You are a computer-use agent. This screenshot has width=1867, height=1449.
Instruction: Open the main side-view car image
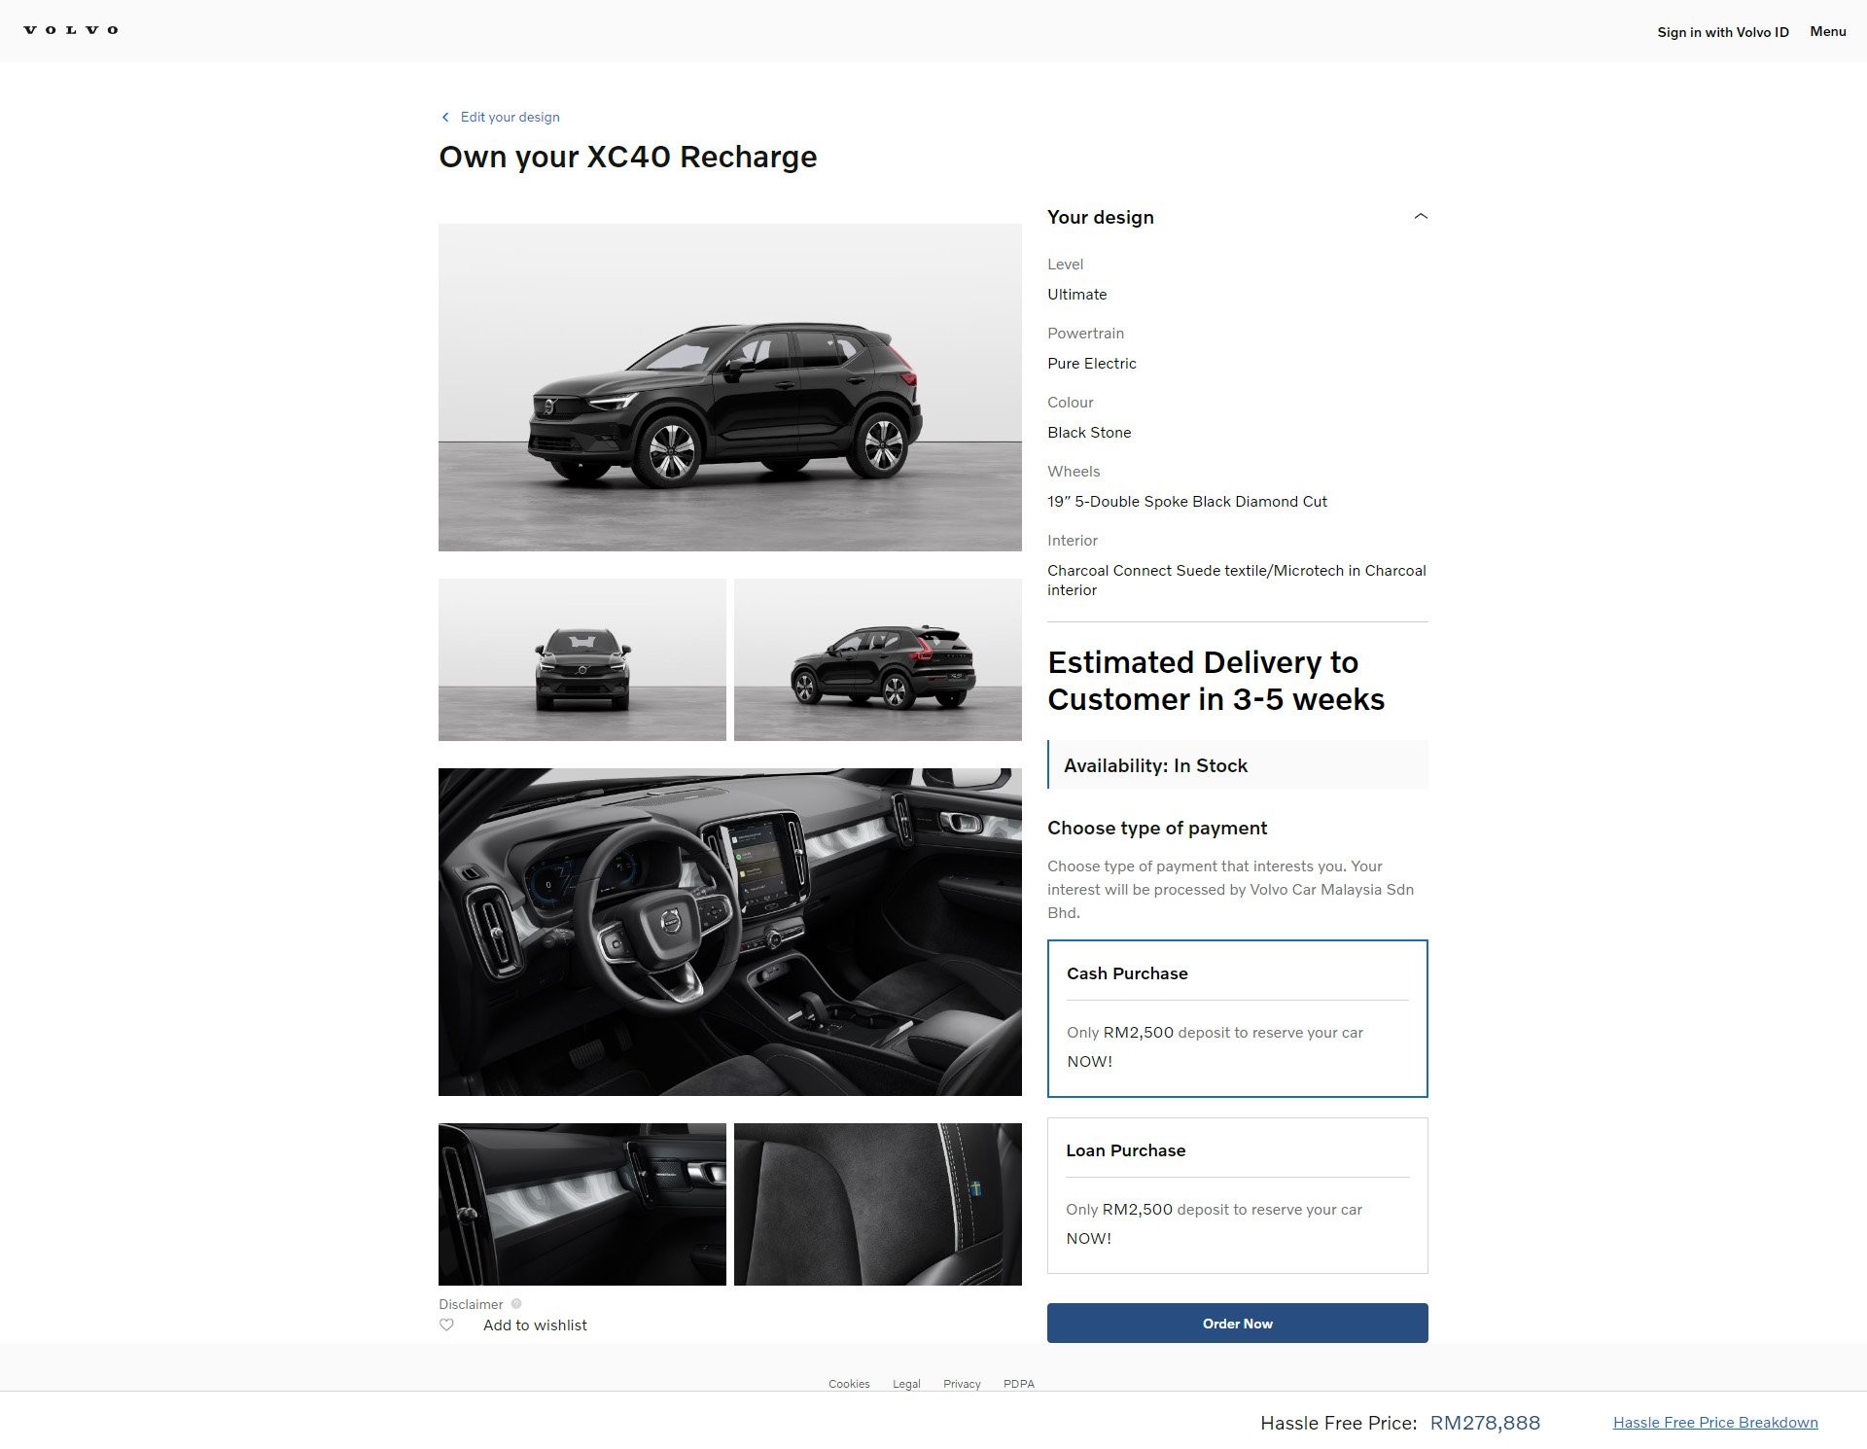click(x=729, y=387)
